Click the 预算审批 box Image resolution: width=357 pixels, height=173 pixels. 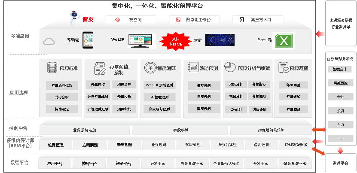click(x=124, y=109)
